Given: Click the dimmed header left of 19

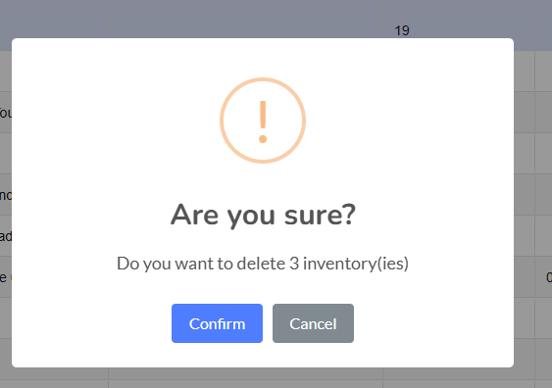Looking at the screenshot, I should (246, 19).
